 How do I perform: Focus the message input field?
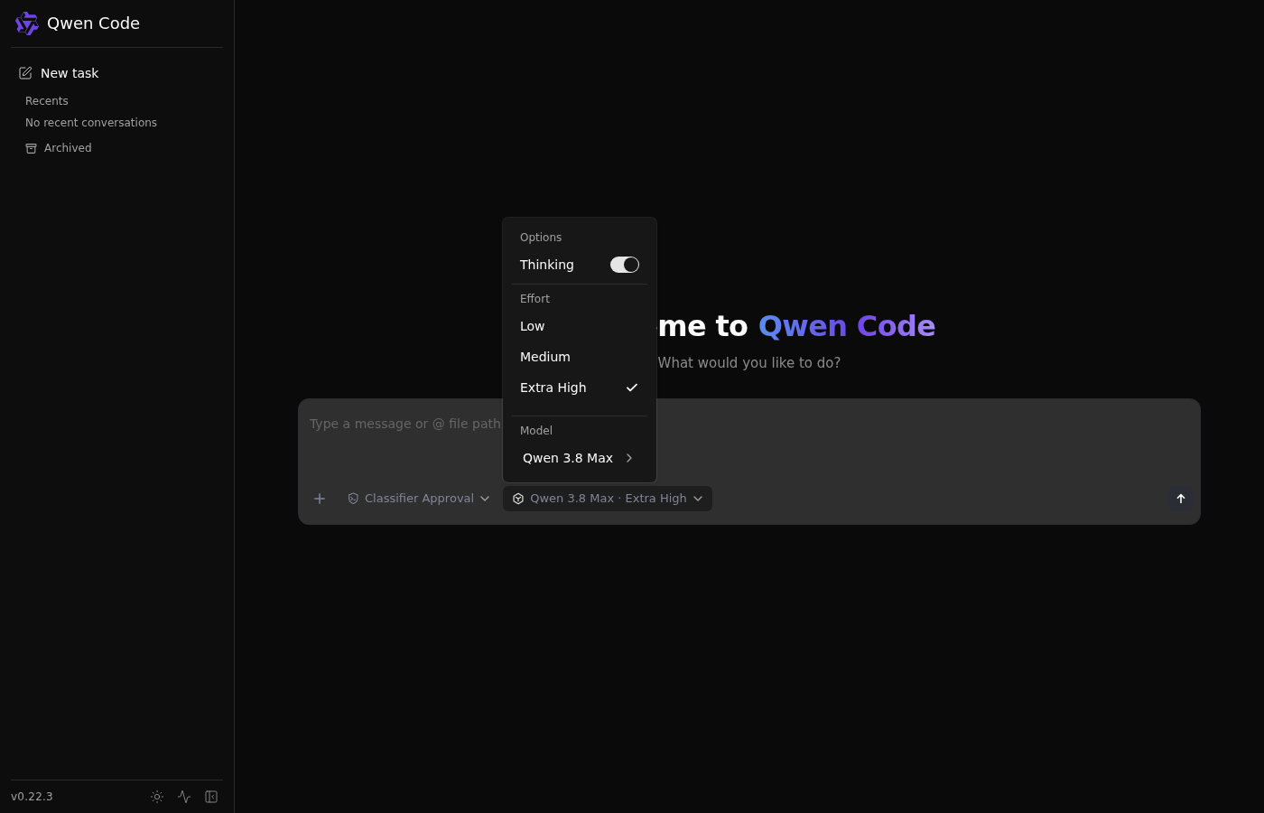pyautogui.click(x=749, y=439)
